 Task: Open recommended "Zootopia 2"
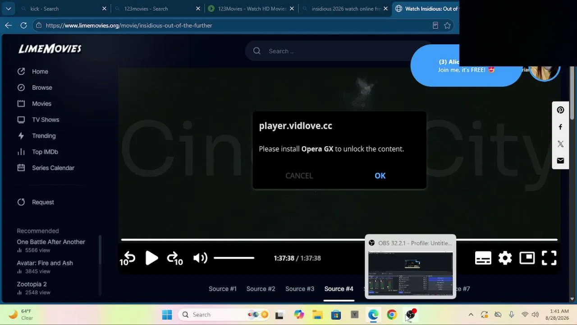32,284
